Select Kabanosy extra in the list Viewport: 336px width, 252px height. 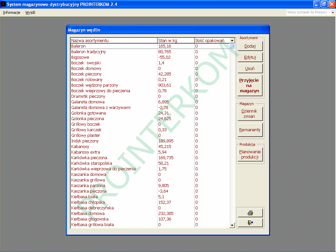(x=86, y=152)
